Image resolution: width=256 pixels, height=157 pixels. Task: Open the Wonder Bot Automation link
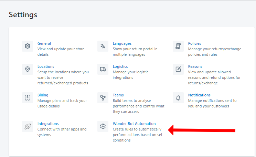pos(134,124)
